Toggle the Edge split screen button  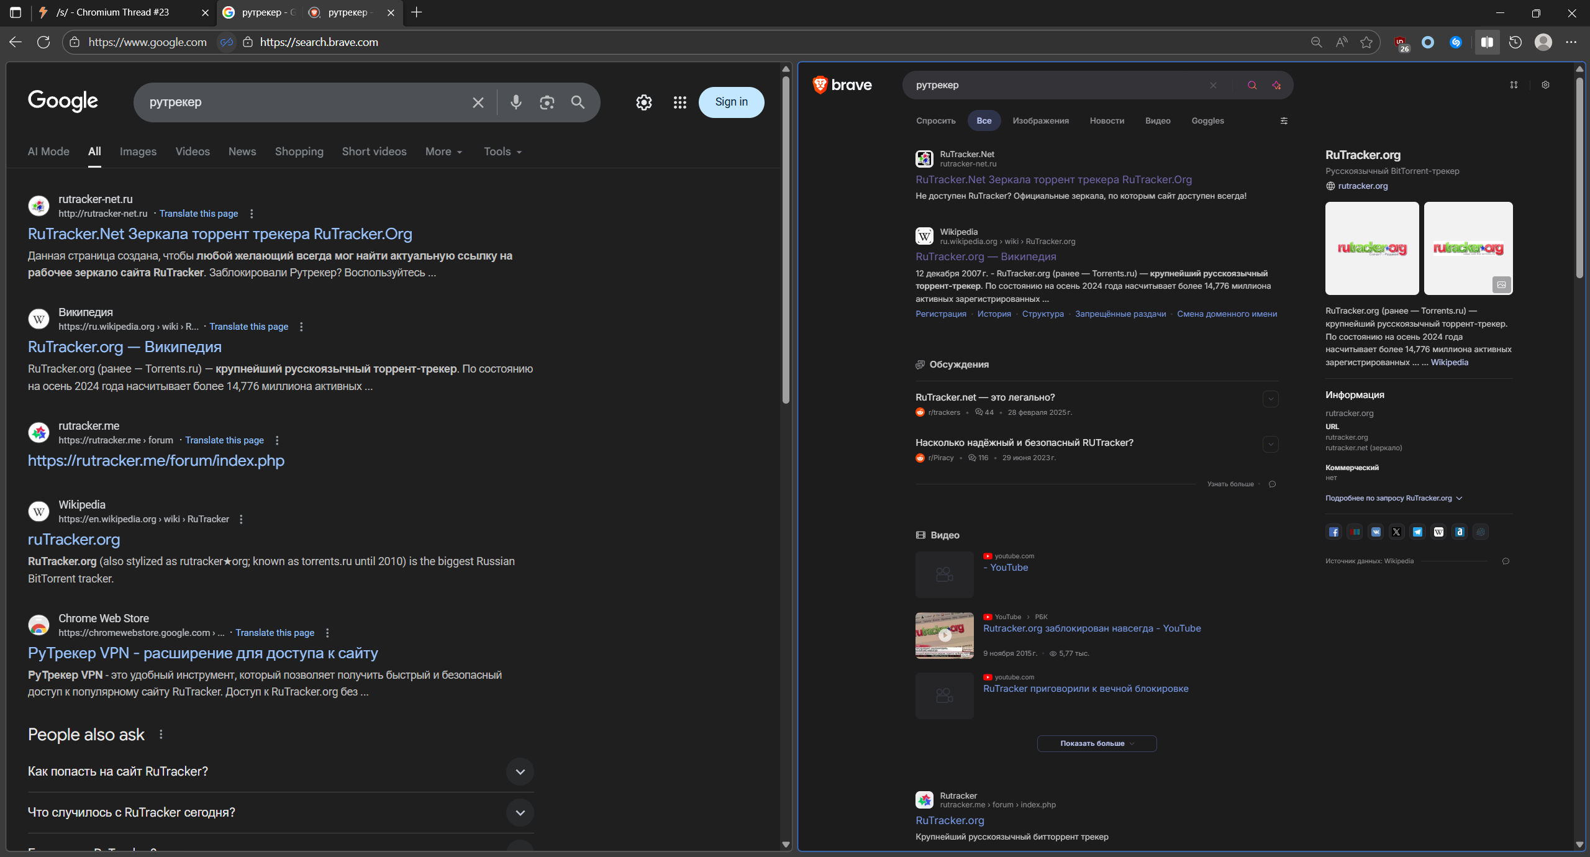pos(1487,42)
